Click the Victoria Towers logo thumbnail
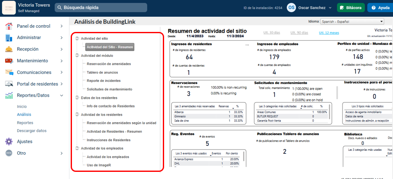The height and width of the screenshot is (179, 393). 8,8
